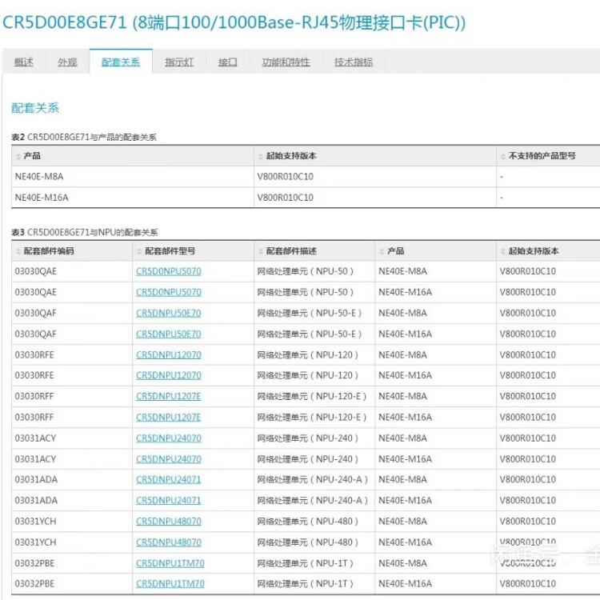This screenshot has width=600, height=600.
Task: Sort table 2 by 产品 column icon
Action: pos(18,156)
